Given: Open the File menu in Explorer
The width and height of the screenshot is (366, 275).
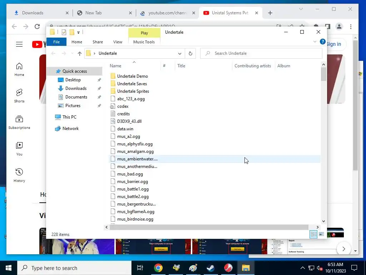Looking at the screenshot, I should coord(56,42).
